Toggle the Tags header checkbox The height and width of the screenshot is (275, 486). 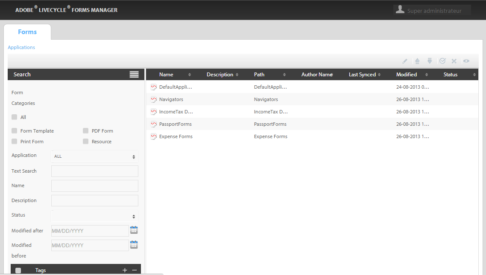(x=18, y=270)
